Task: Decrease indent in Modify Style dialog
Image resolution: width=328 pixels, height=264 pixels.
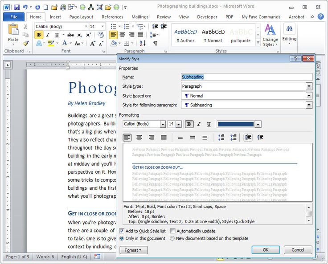Action: coord(248,137)
